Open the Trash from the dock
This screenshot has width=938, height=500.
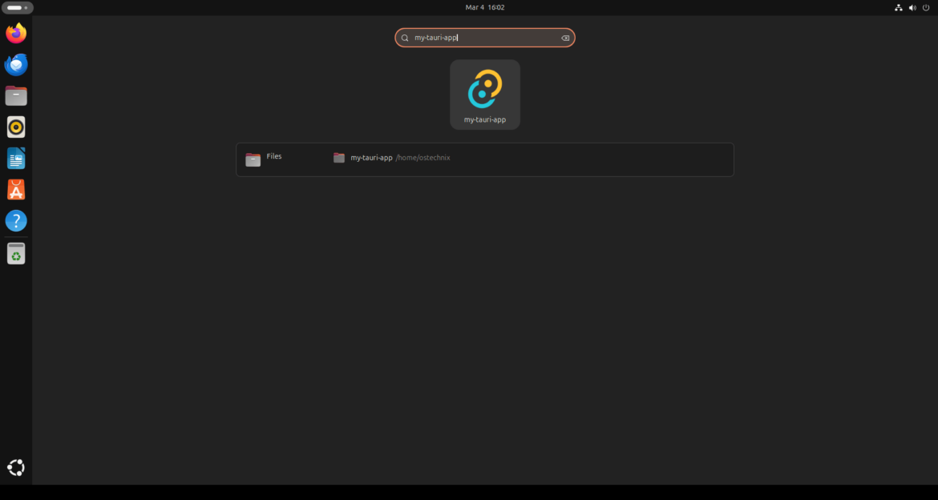tap(15, 252)
